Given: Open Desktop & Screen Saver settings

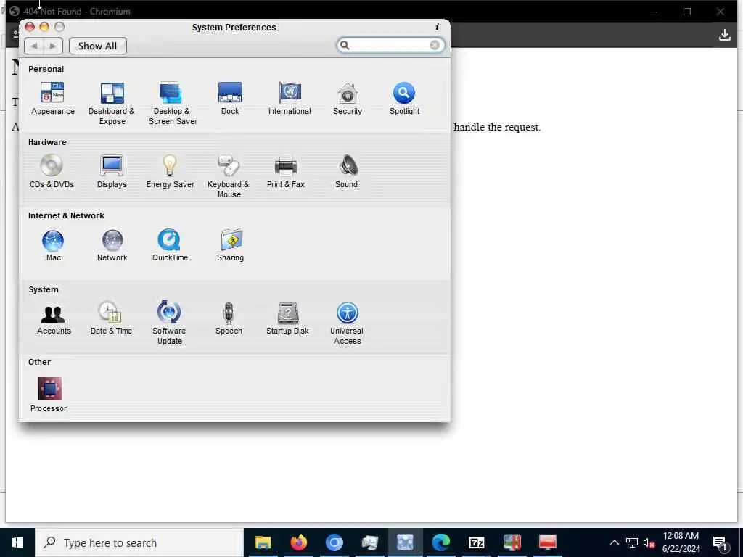Looking at the screenshot, I should 173,103.
